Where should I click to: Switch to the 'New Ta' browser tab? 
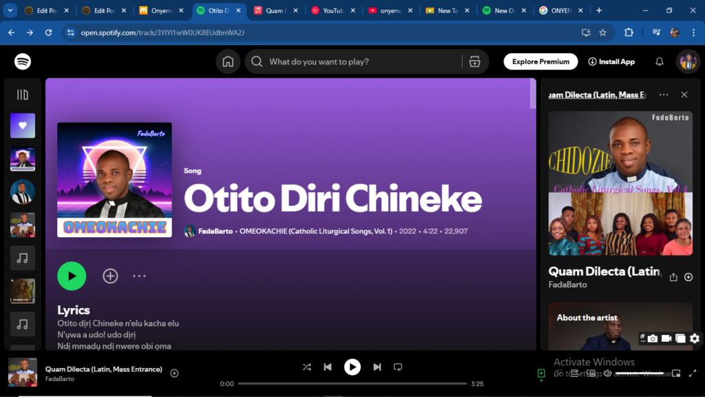(447, 10)
